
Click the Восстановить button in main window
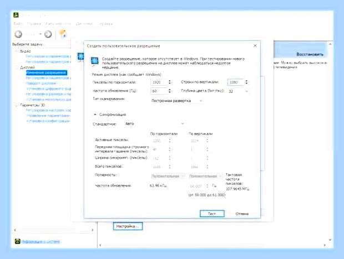[310, 54]
